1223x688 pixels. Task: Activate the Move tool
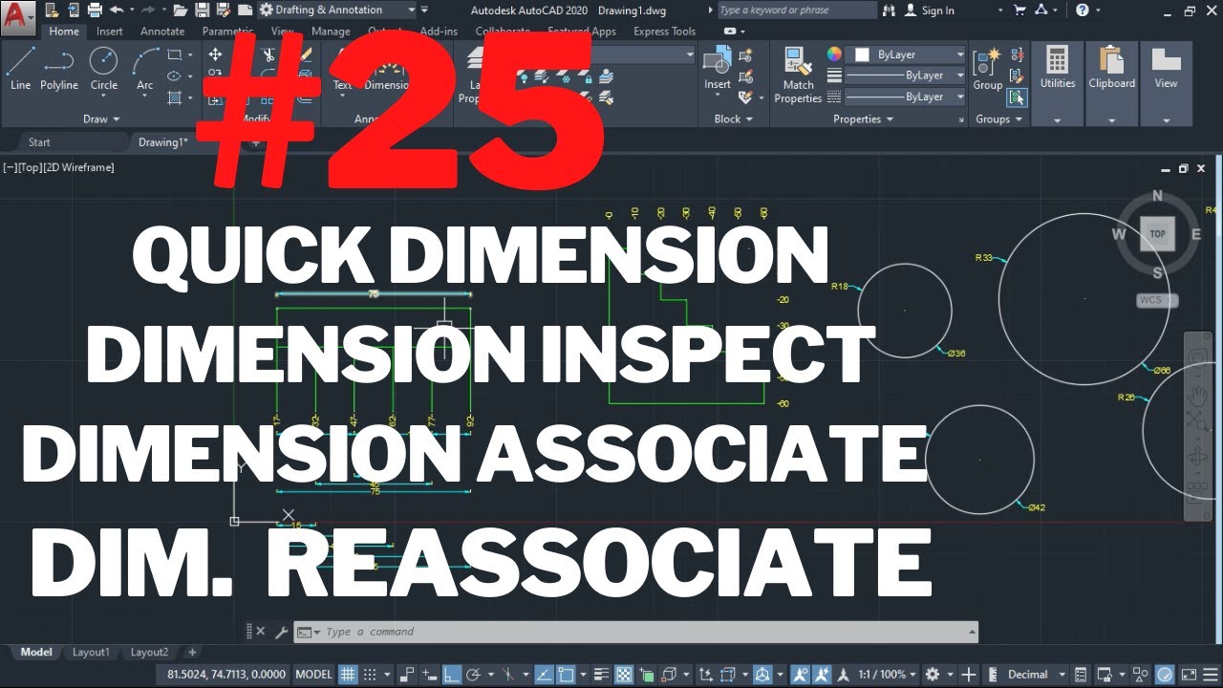click(215, 55)
